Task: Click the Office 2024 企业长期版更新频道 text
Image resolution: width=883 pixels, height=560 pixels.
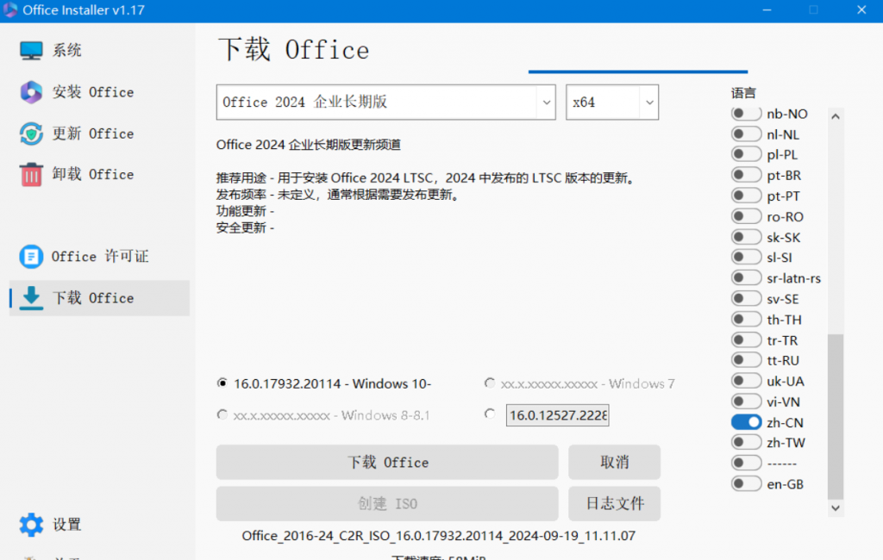Action: (x=309, y=145)
